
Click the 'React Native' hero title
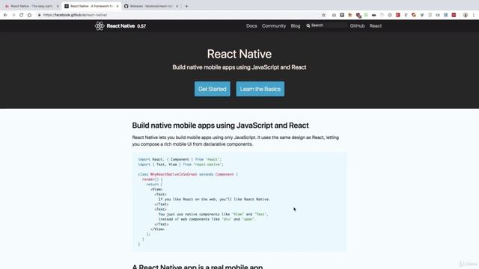click(x=239, y=54)
